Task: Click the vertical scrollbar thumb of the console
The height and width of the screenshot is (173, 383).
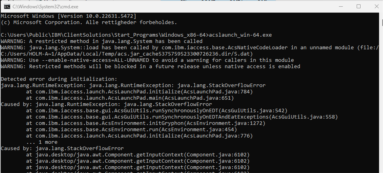Action: click(382, 22)
